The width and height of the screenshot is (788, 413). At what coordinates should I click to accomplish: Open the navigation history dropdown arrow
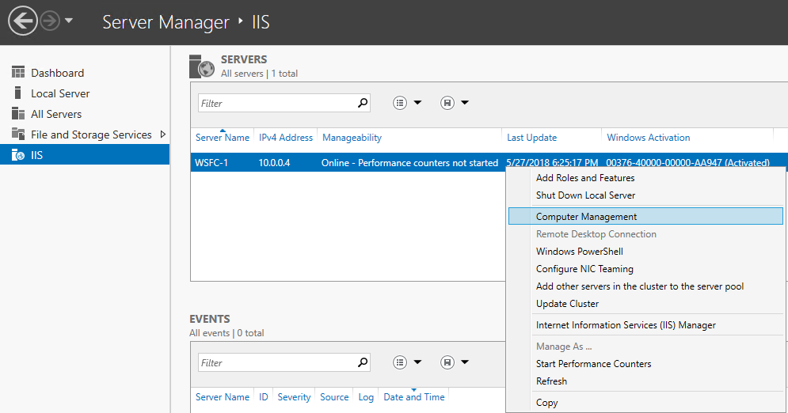click(69, 21)
